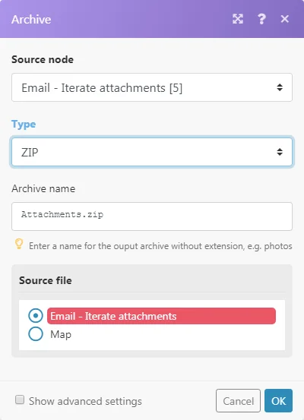
Task: Click the Archive dialog title
Action: (31, 19)
